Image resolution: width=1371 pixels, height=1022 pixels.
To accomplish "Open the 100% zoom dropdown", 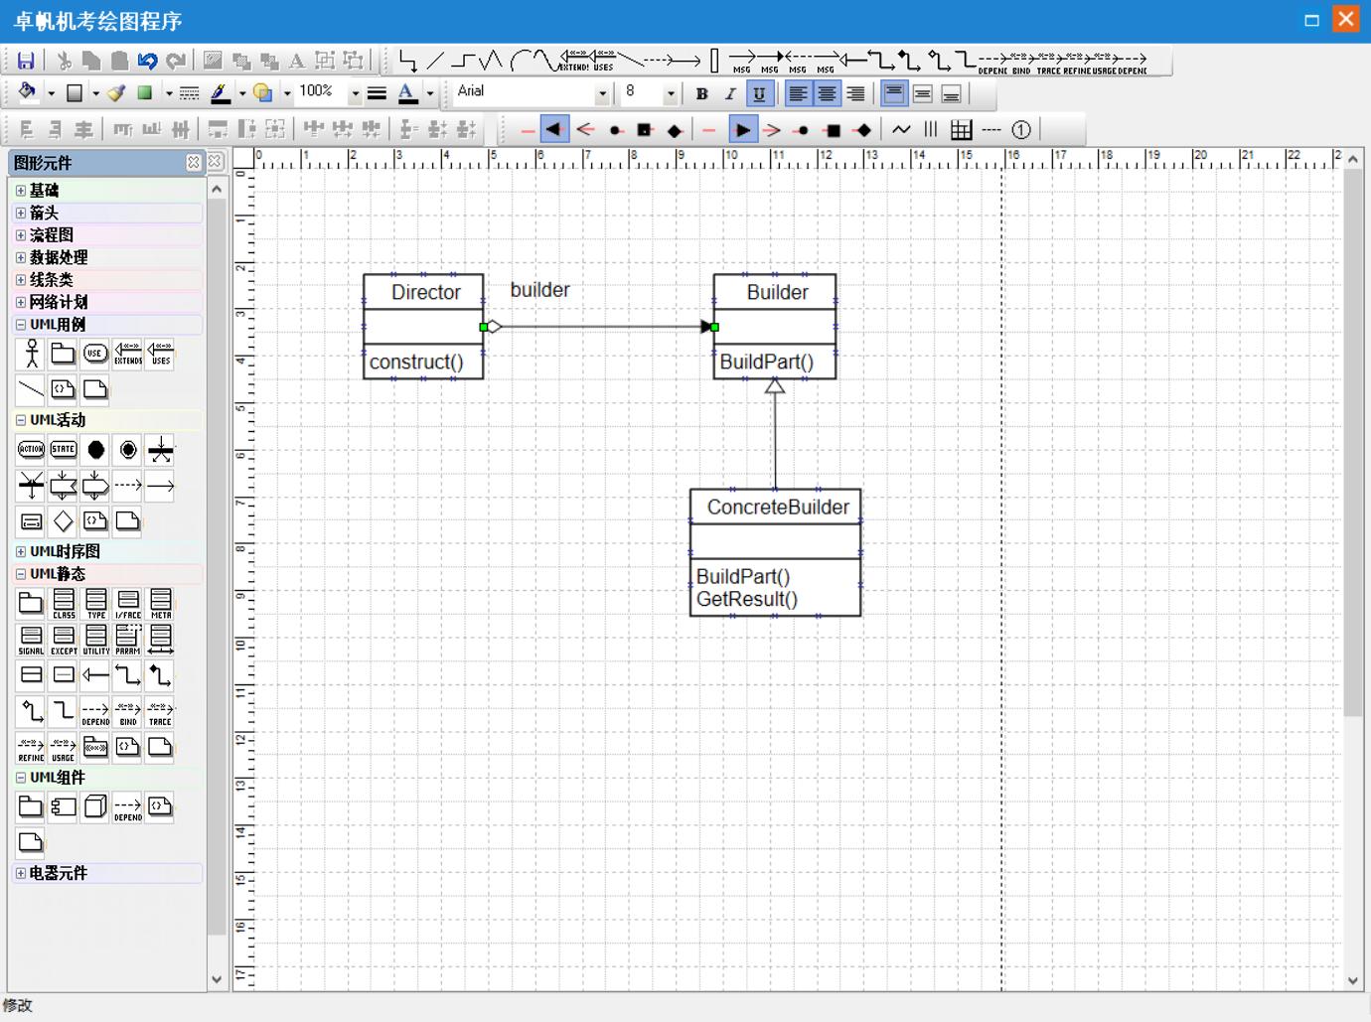I will tap(355, 93).
